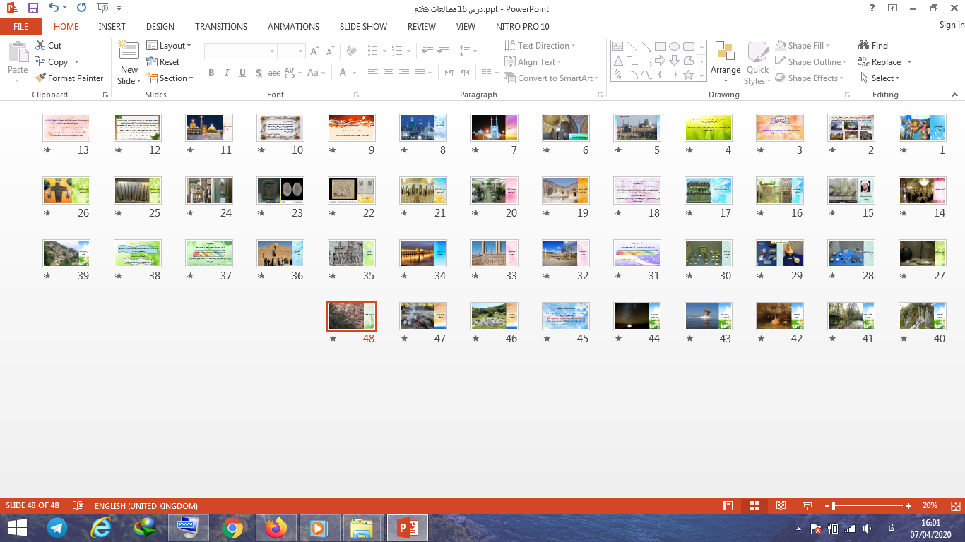The width and height of the screenshot is (965, 542).
Task: Open the Section dropdown menu
Action: click(170, 78)
